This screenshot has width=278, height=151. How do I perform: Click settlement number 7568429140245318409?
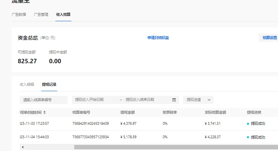click(x=90, y=124)
